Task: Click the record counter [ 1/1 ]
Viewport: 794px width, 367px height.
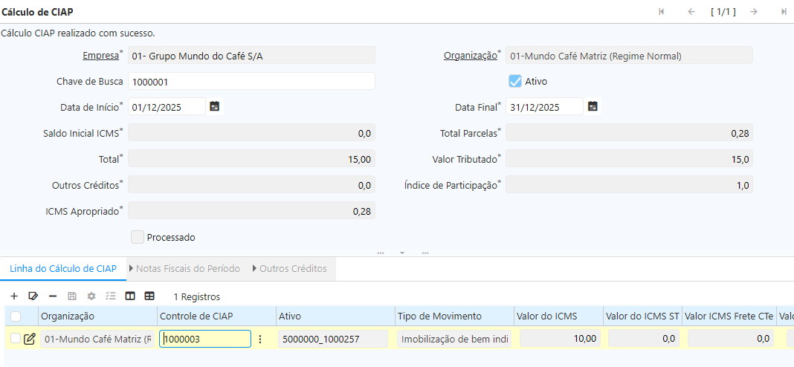Action: click(x=723, y=12)
